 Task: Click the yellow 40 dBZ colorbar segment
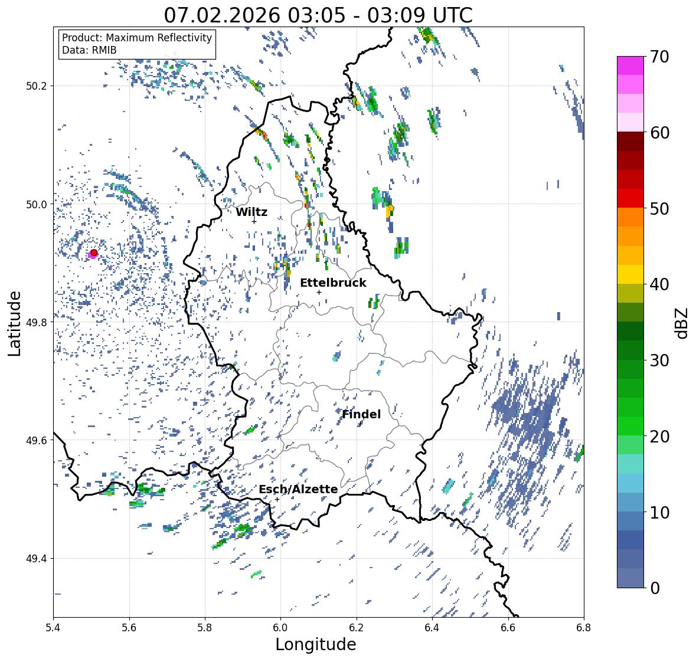point(630,274)
